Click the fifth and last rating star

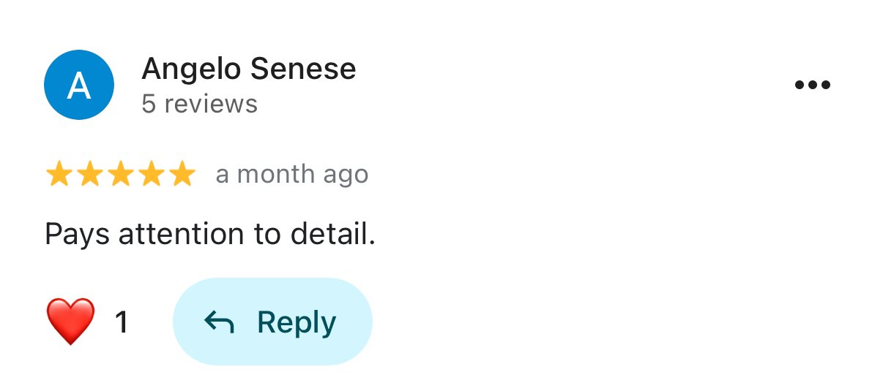pos(182,175)
